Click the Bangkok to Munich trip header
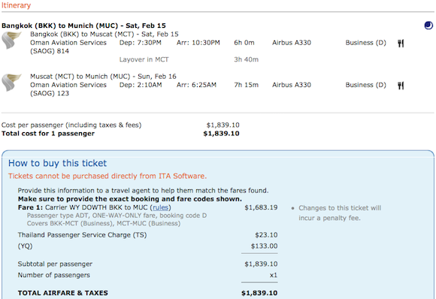Screen dimensions: 436x299 [83, 26]
